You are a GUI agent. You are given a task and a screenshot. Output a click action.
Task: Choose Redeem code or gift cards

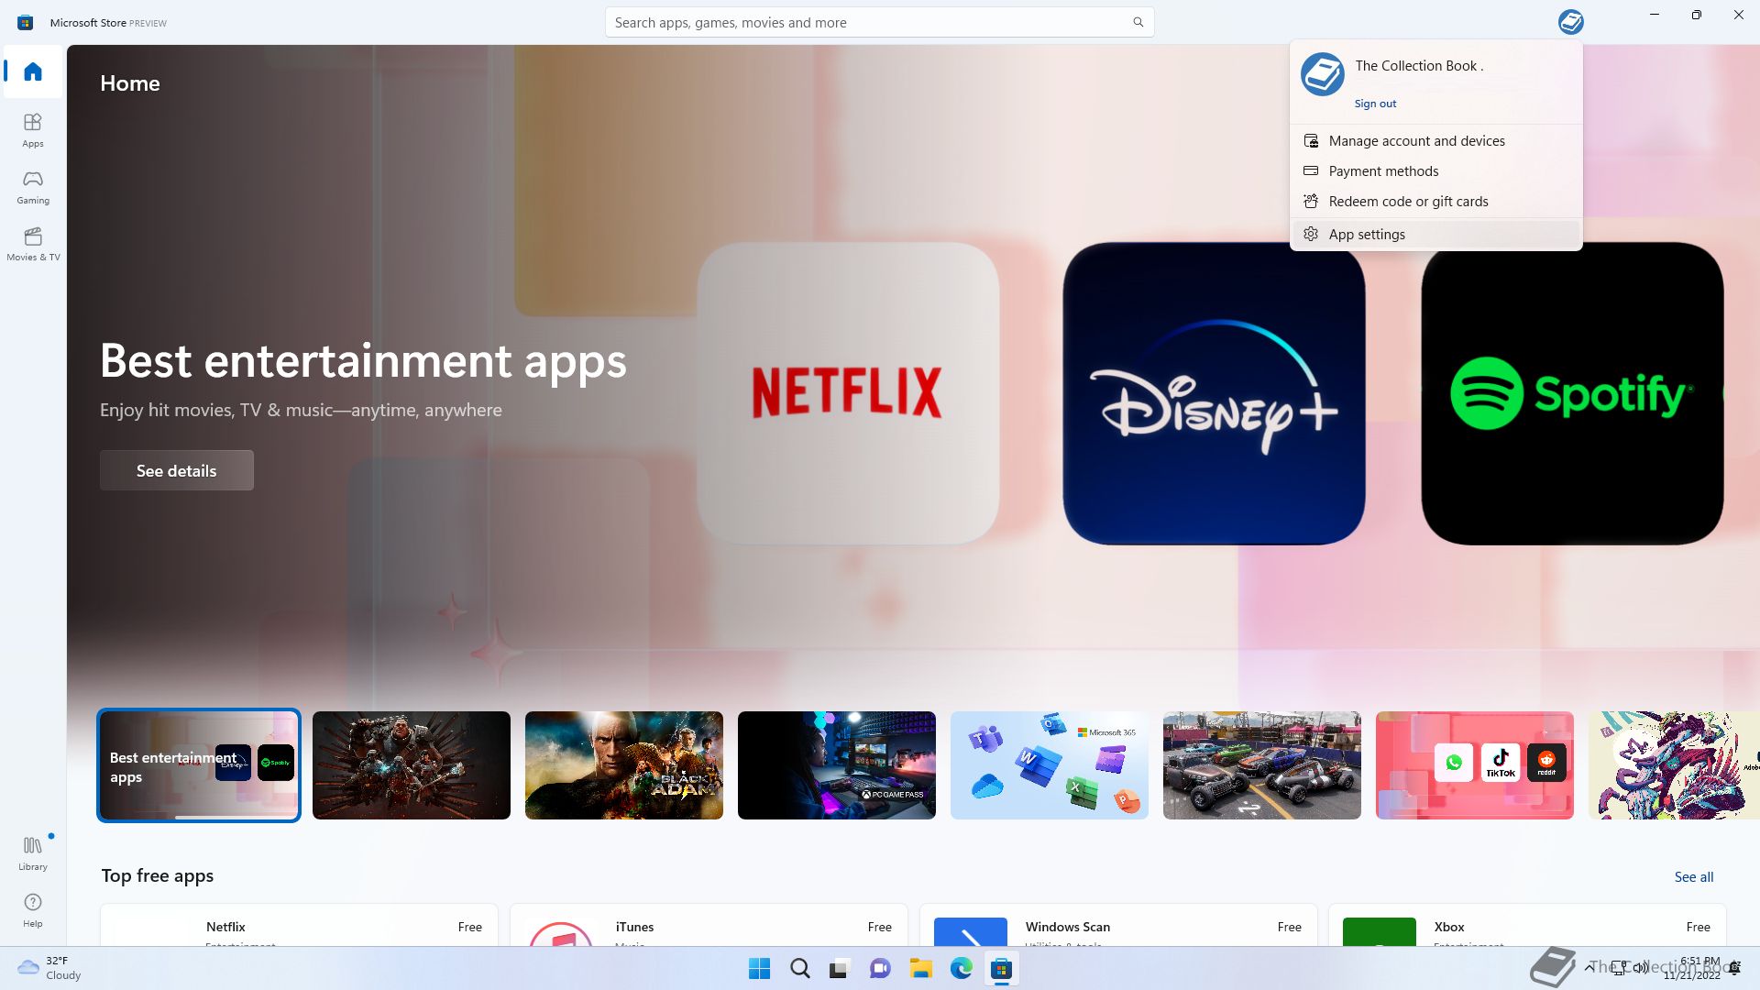point(1435,202)
